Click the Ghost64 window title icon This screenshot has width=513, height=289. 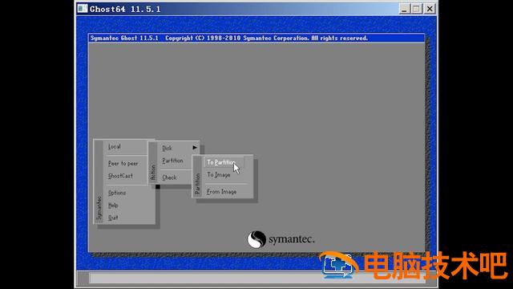83,8
